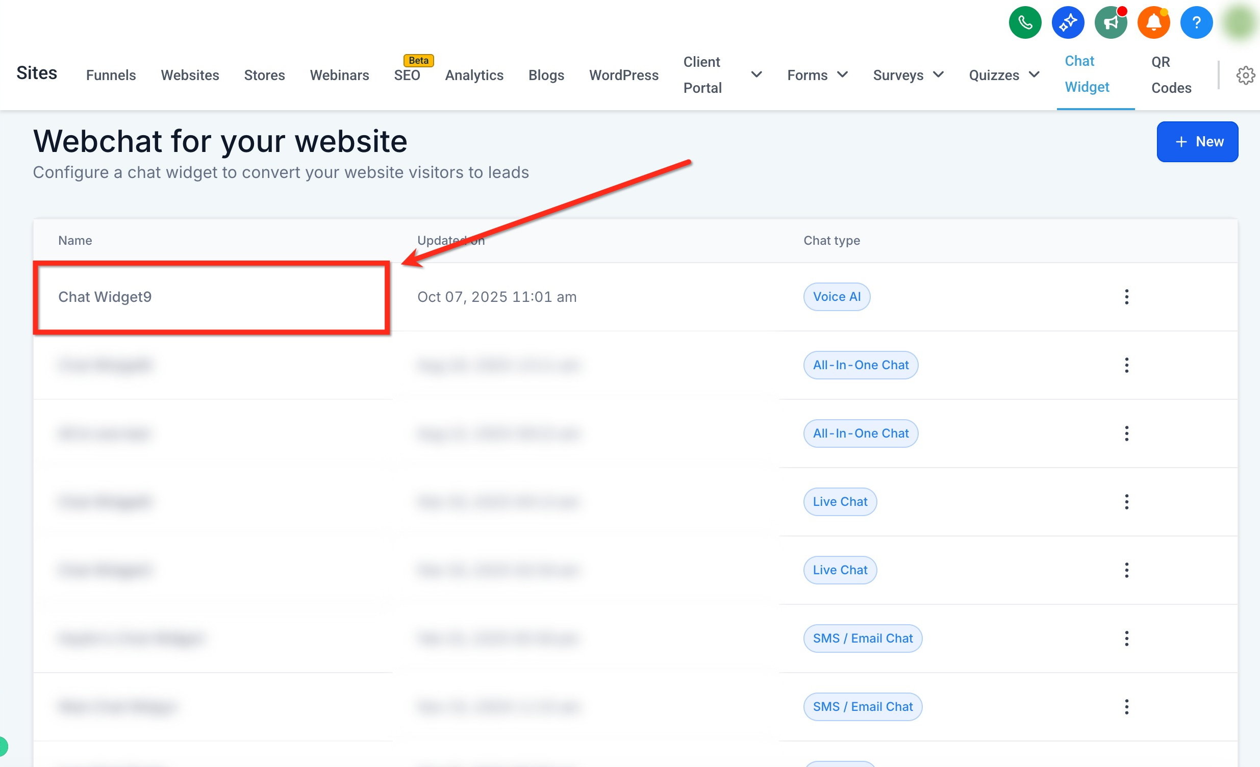Go to the Blogs tab
1260x767 pixels.
(x=546, y=75)
